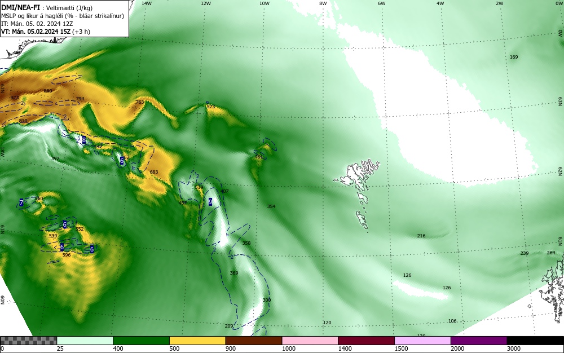Select the CAPE value 539
Image resolution: width=564 pixels, height=353 pixels.
[53, 236]
